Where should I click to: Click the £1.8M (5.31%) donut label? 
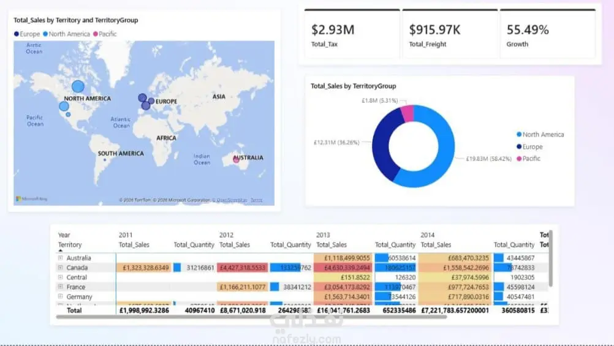pyautogui.click(x=380, y=100)
